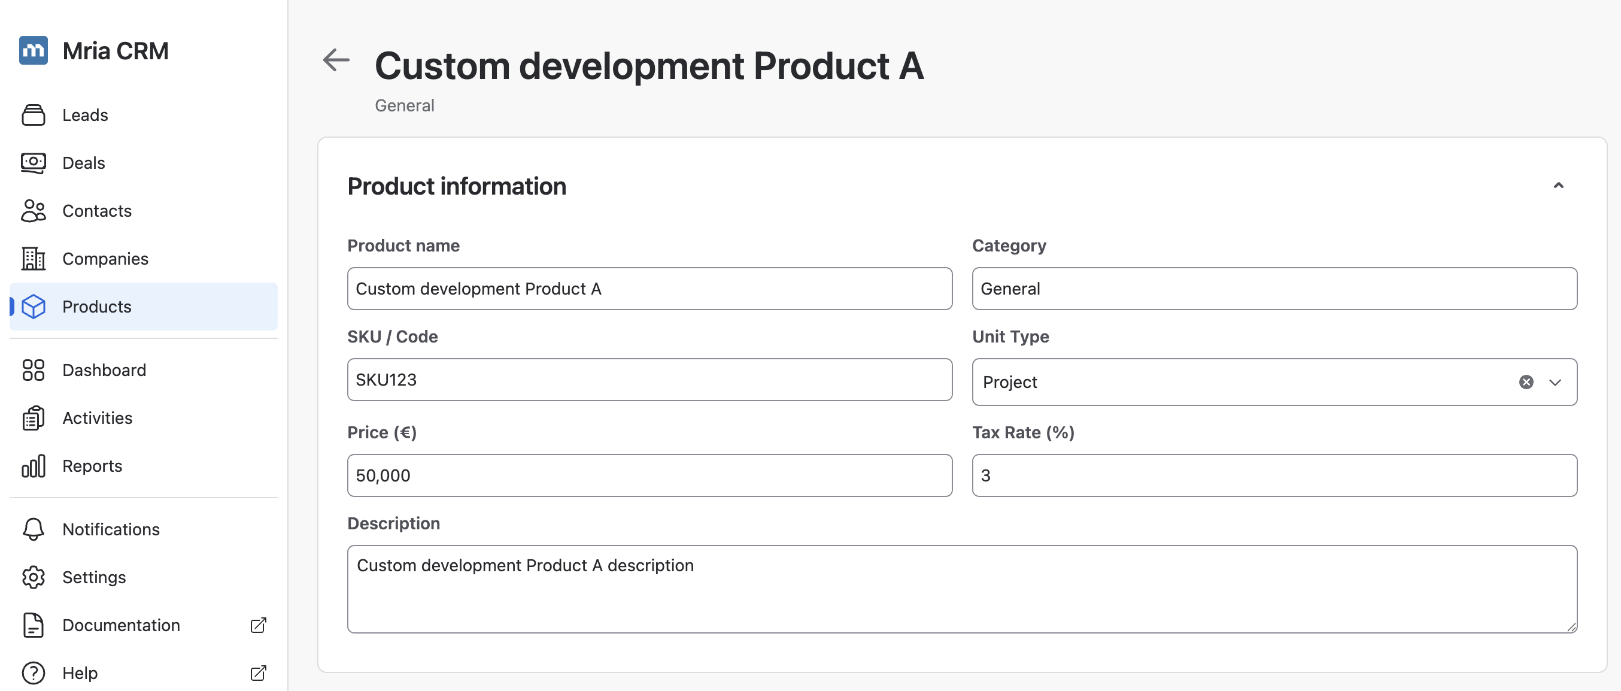
Task: Select Products menu item
Action: pyautogui.click(x=144, y=307)
